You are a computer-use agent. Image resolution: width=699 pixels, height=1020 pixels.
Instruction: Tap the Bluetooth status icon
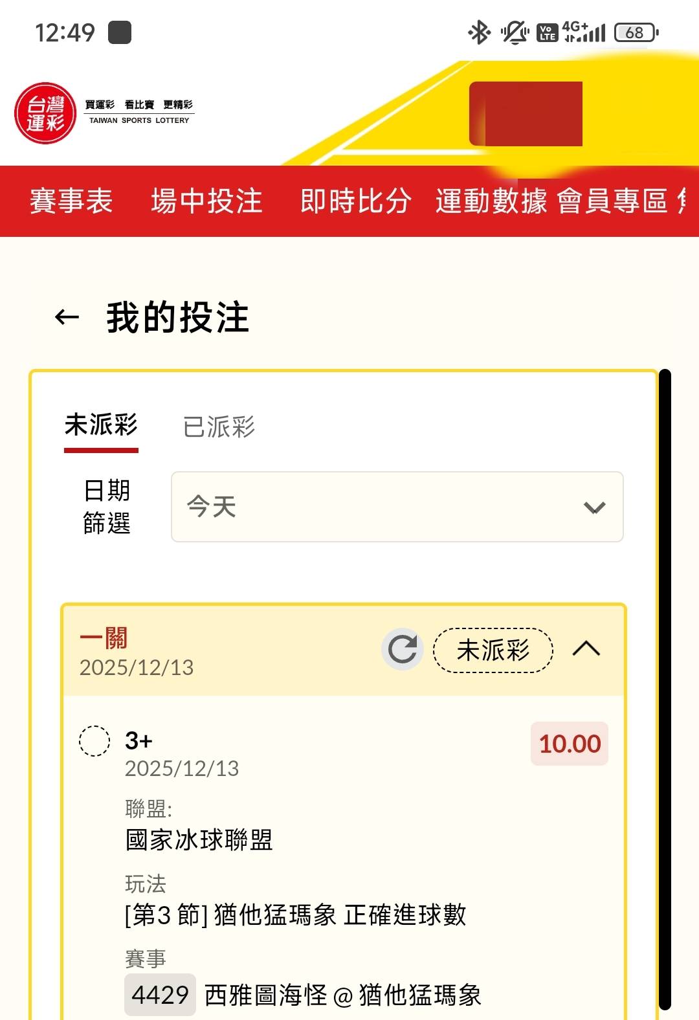[x=479, y=32]
